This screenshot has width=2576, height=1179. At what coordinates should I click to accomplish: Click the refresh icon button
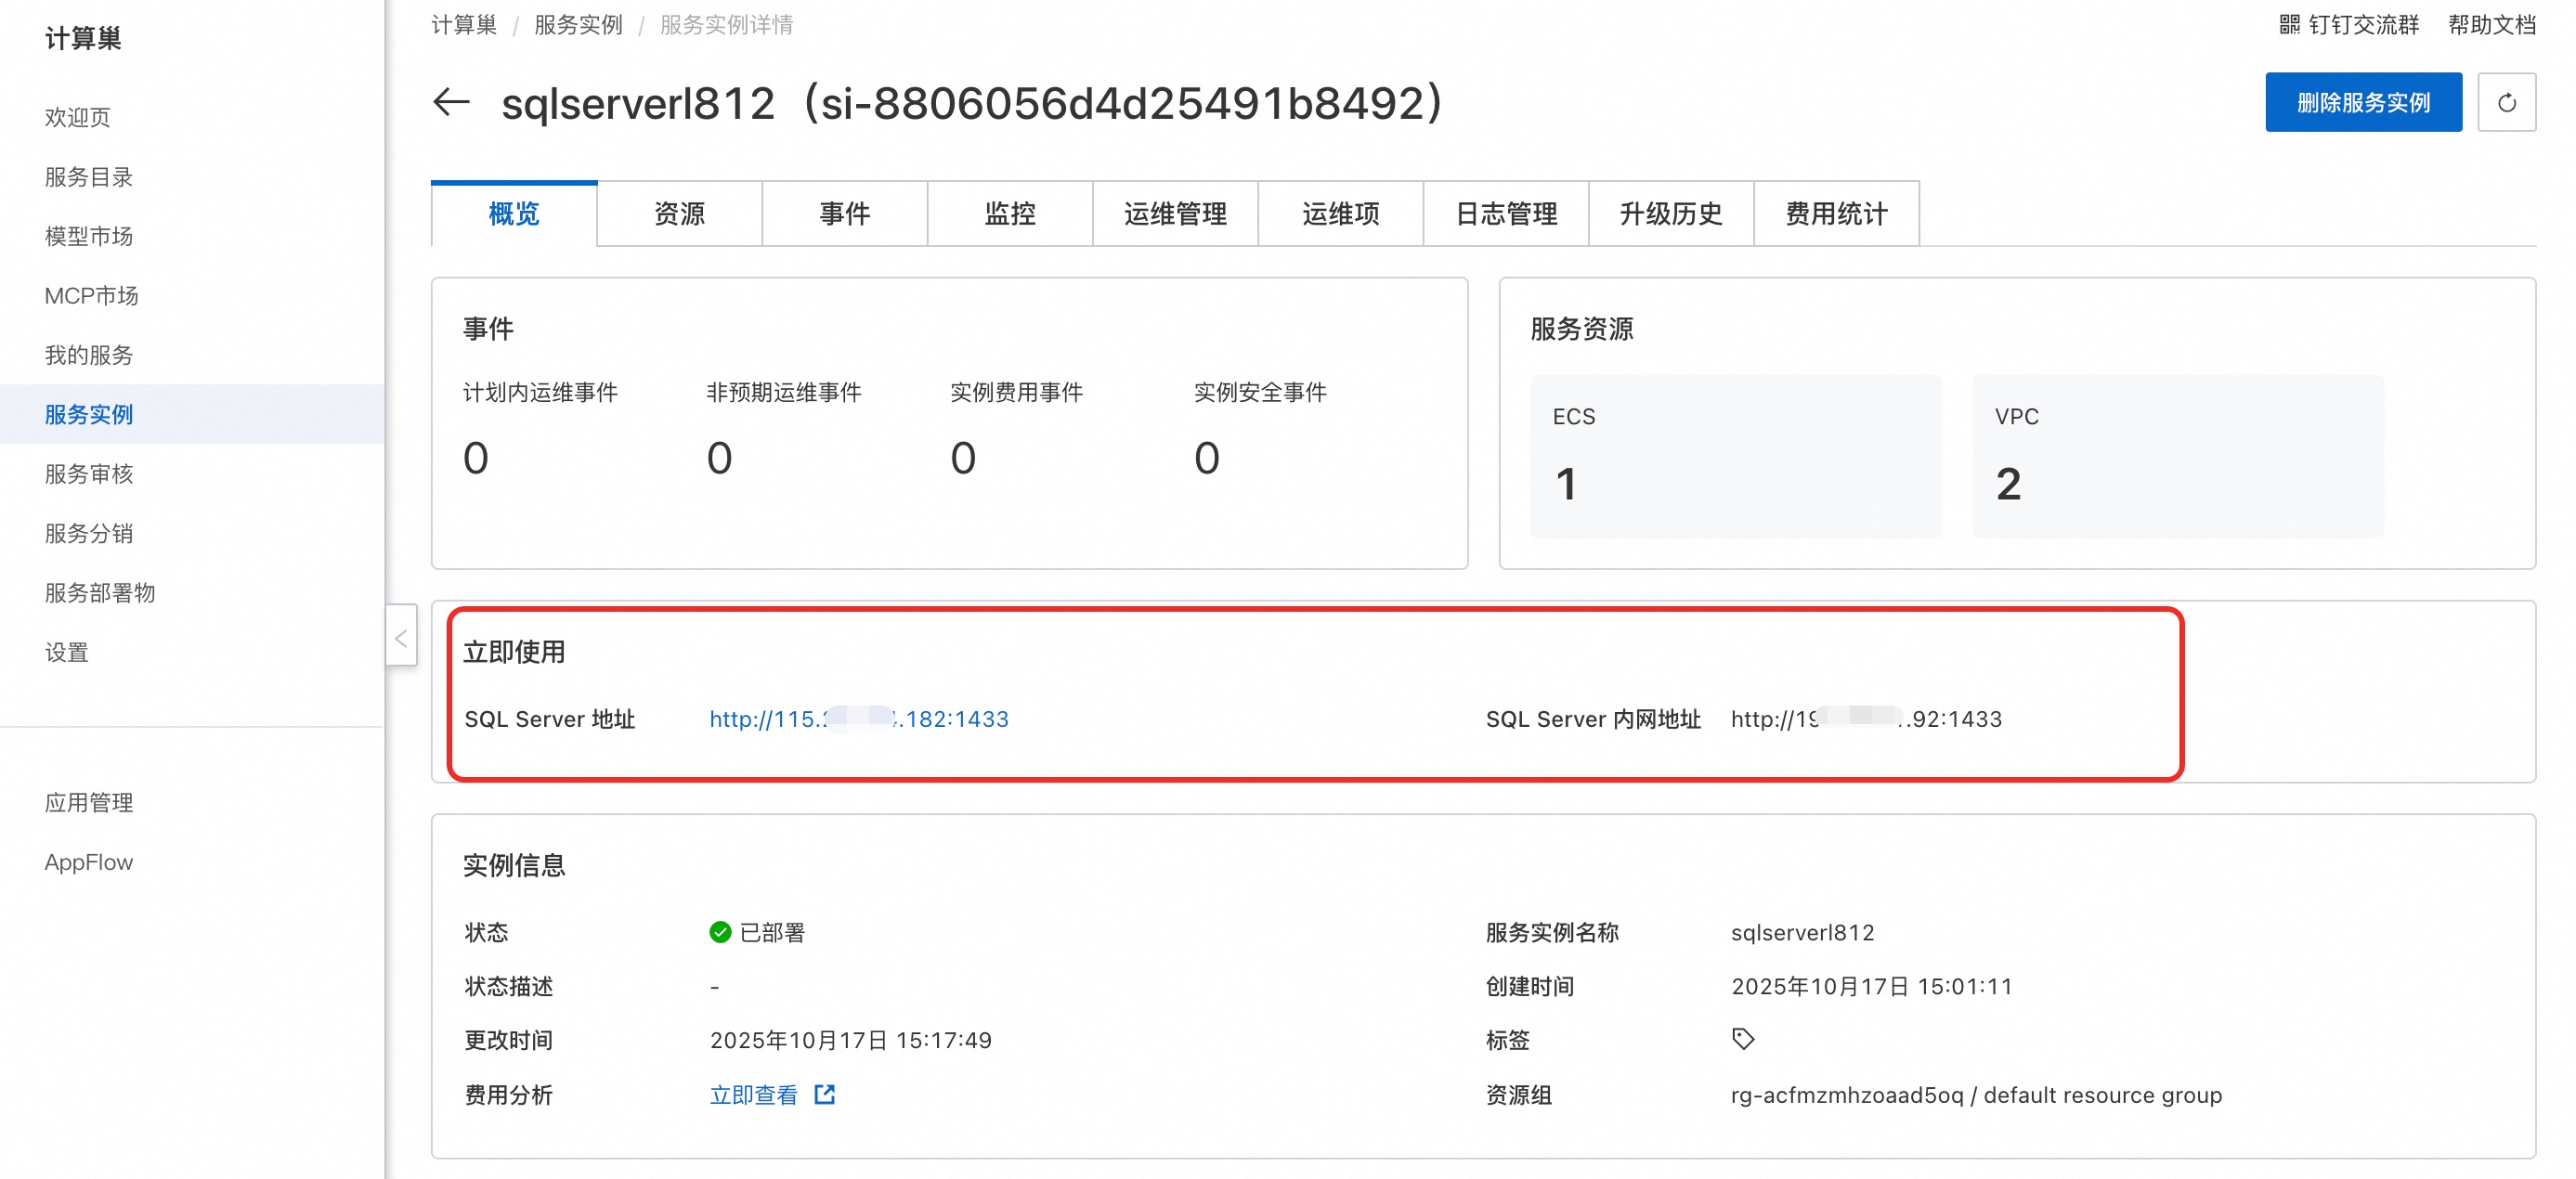tap(2506, 102)
